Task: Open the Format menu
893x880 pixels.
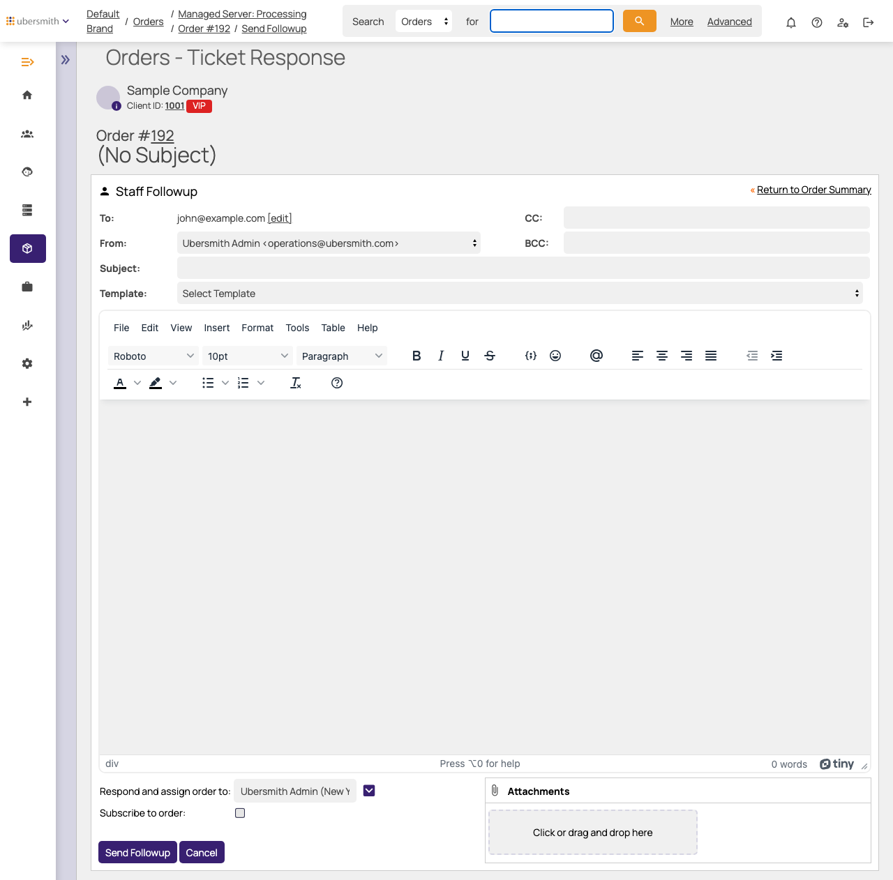Action: coord(257,328)
